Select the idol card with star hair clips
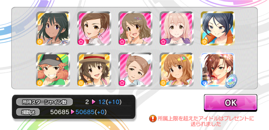This screenshot has height=130, width=269. click(x=176, y=69)
